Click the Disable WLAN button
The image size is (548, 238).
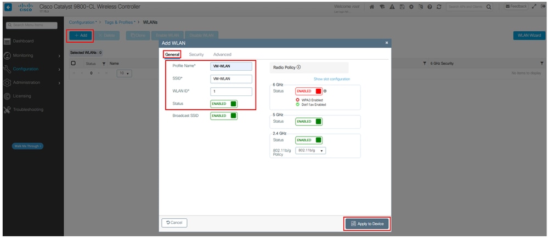click(201, 36)
